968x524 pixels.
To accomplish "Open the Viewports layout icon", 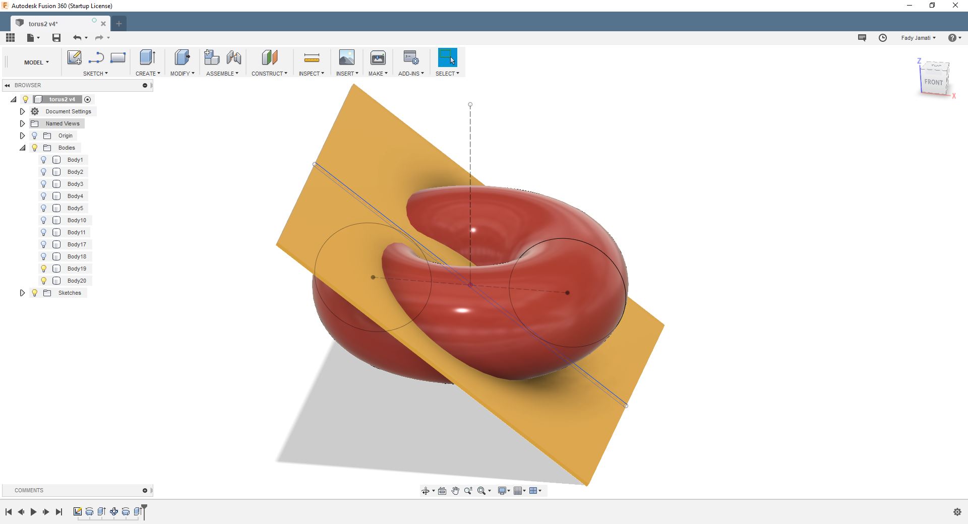I will point(533,491).
